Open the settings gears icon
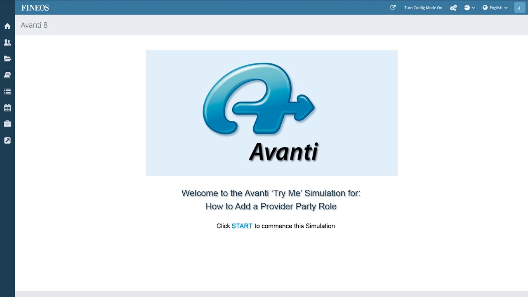Image resolution: width=528 pixels, height=297 pixels. click(453, 8)
